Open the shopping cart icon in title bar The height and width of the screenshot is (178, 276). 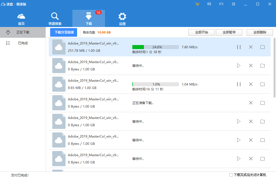point(197,4)
